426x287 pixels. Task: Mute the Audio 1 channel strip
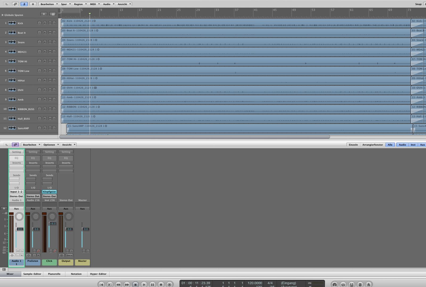18,251
